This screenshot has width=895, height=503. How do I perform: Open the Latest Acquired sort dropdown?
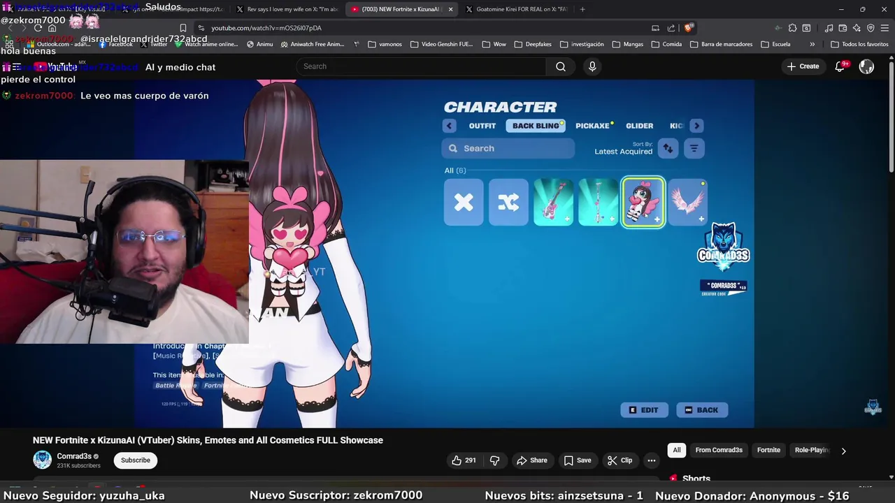[x=623, y=148]
